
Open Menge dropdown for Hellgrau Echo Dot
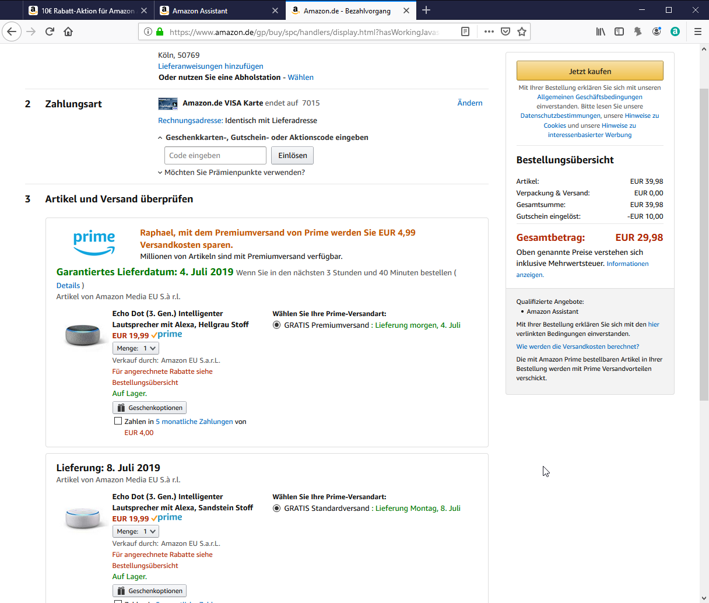click(136, 348)
